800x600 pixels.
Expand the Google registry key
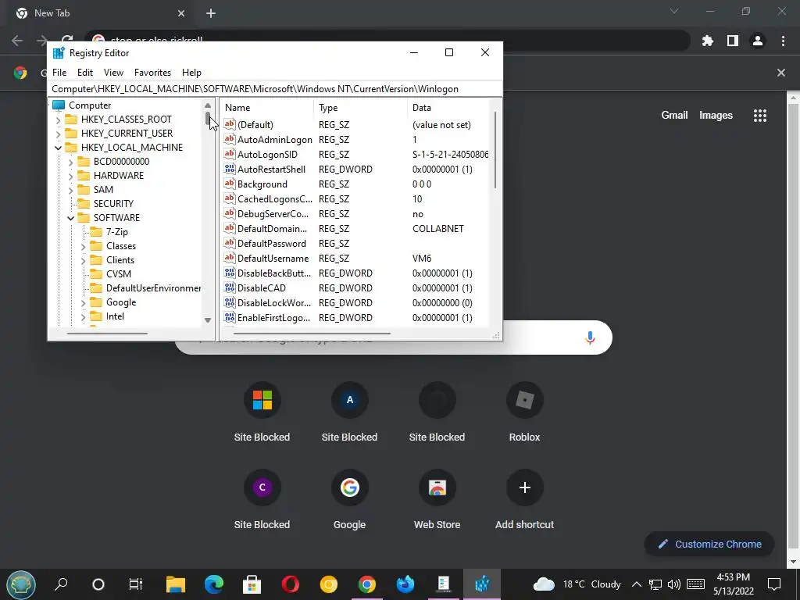coord(83,303)
